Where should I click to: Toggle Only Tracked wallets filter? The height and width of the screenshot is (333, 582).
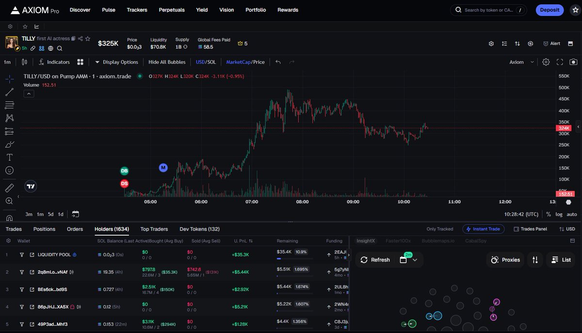pyautogui.click(x=440, y=229)
